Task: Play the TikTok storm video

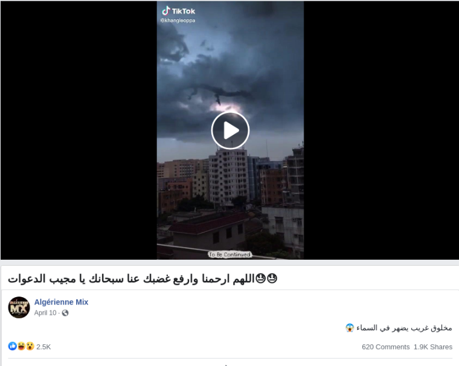Action: pyautogui.click(x=230, y=130)
